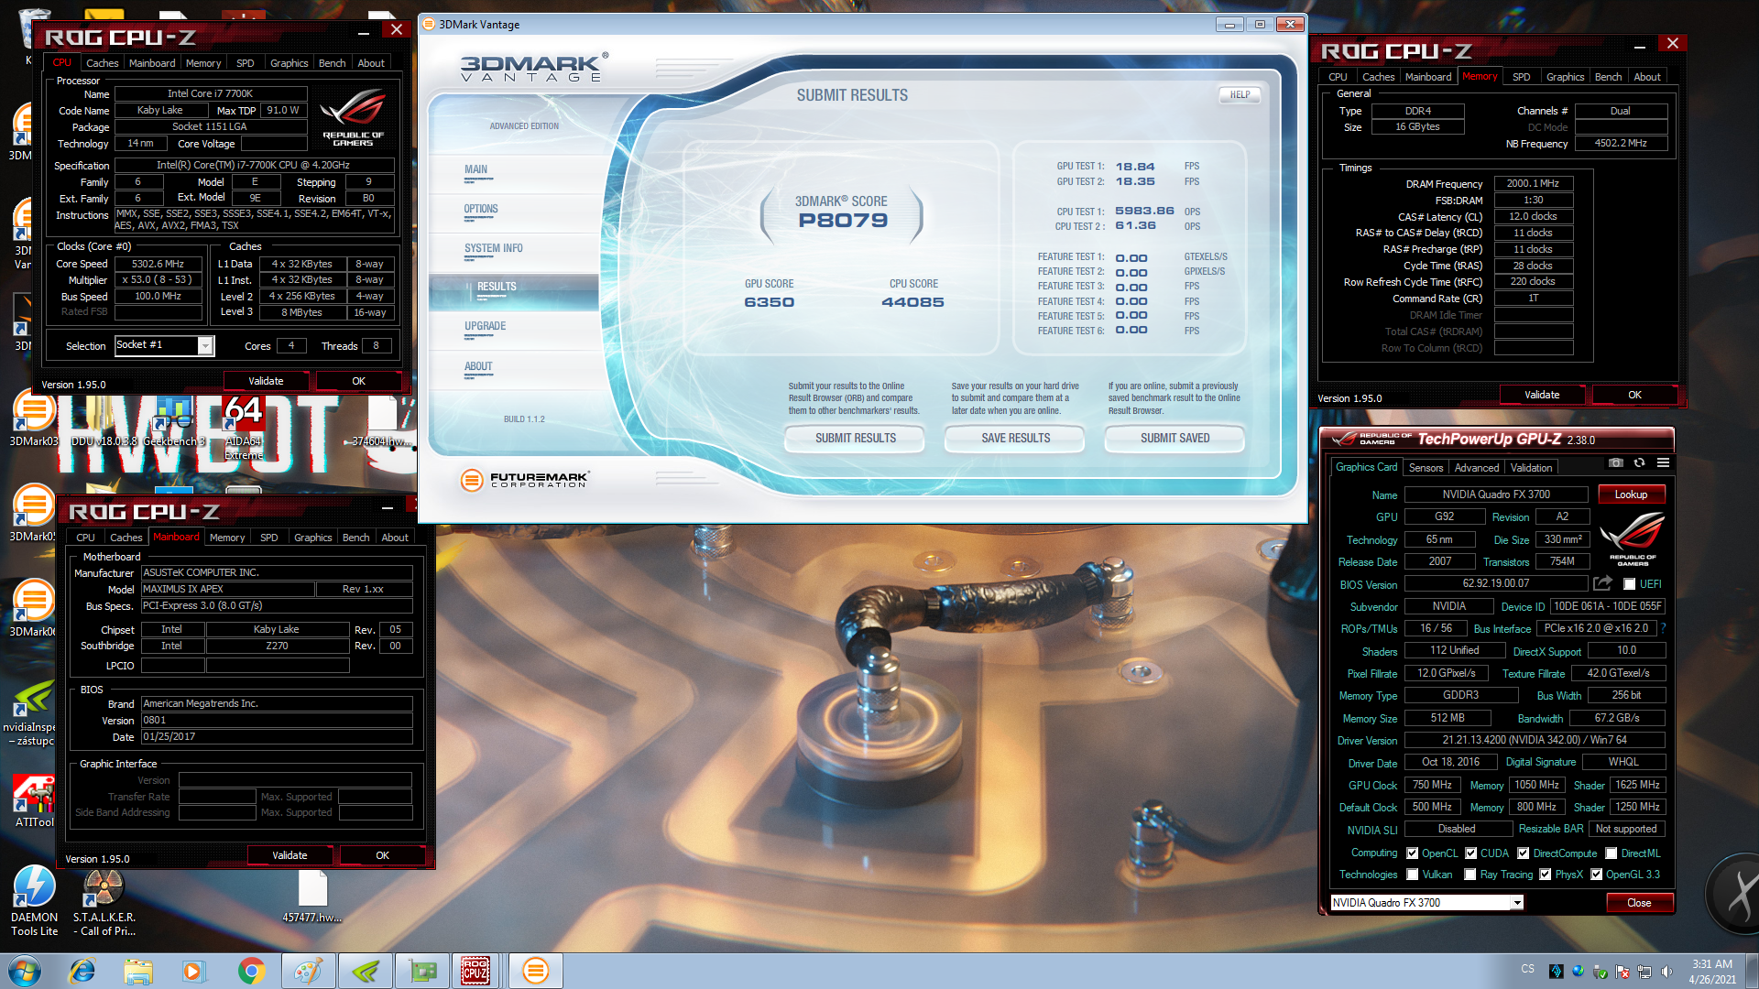Click the volume speaker tray icon
Image resolution: width=1759 pixels, height=989 pixels.
pos(1666,972)
